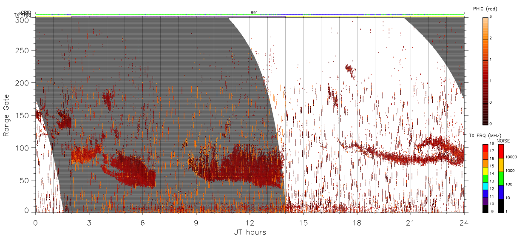This screenshot has width=522, height=241.
Task: Click the black 9–10 MHz TX FRQ swatch
Action: pos(485,209)
